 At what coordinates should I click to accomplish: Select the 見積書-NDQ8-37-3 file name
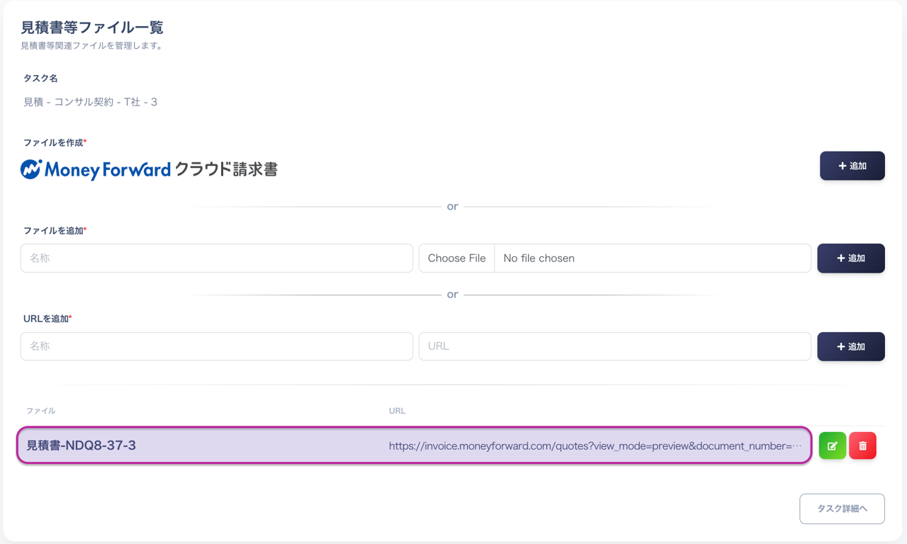coord(81,446)
